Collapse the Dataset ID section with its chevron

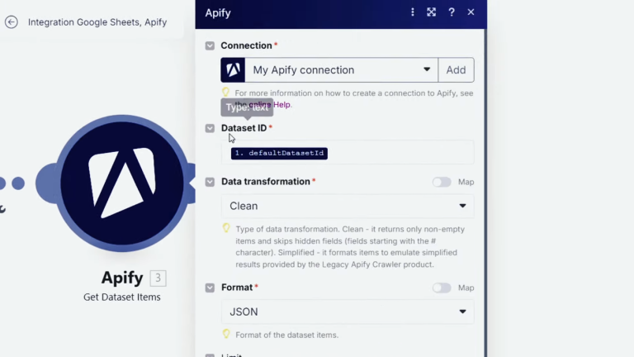210,129
